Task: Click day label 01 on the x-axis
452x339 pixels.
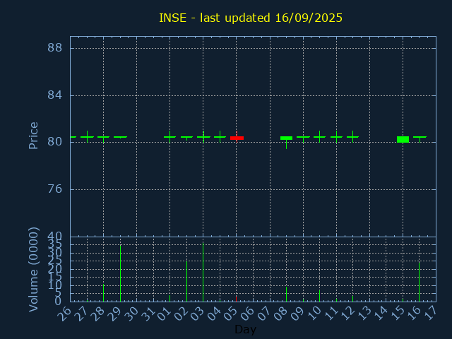Action: click(x=165, y=313)
